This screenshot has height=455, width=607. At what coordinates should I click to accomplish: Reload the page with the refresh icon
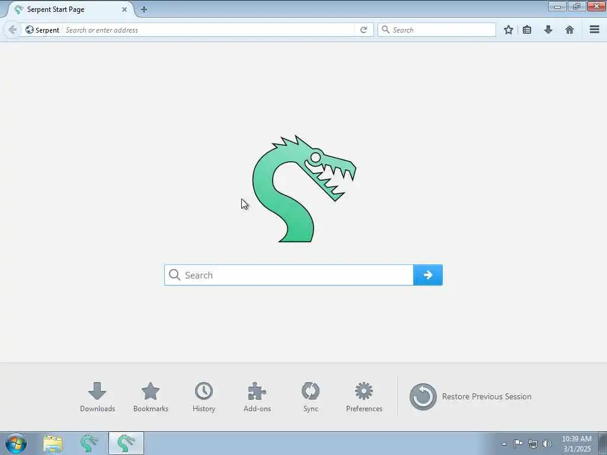[363, 30]
